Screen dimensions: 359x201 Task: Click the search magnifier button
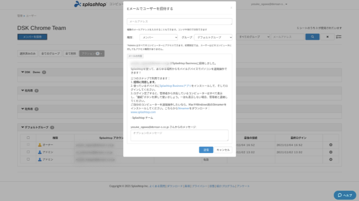click(312, 37)
